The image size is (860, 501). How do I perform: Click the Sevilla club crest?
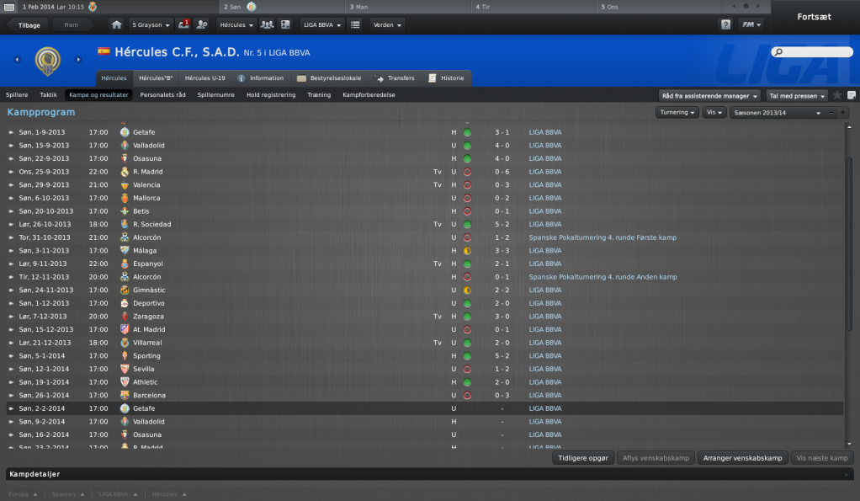point(125,369)
